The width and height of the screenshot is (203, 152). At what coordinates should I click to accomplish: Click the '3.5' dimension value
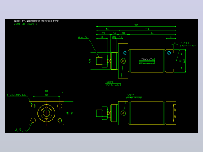(114, 37)
